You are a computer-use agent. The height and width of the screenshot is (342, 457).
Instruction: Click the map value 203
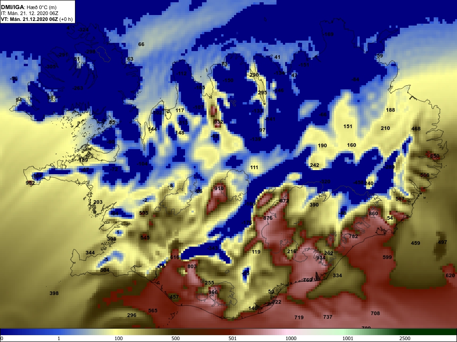coord(98,202)
